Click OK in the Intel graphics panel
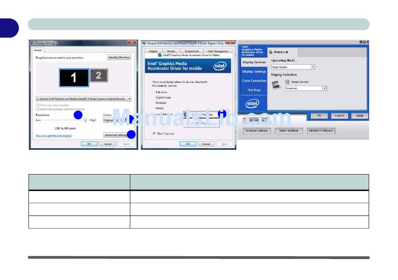 (x=319, y=116)
